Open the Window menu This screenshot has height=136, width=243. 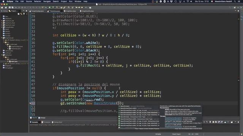[x=78, y=2]
